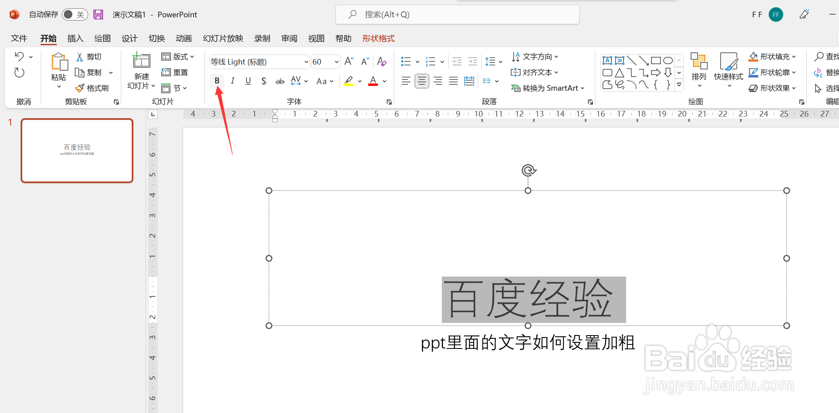Screen dimensions: 839x413
Task: Expand highlight color options arrow
Action: (360, 81)
